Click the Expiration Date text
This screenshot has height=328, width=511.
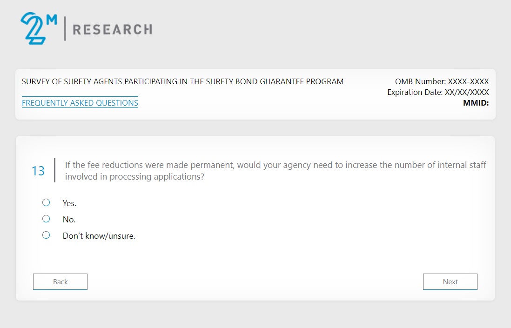click(438, 93)
